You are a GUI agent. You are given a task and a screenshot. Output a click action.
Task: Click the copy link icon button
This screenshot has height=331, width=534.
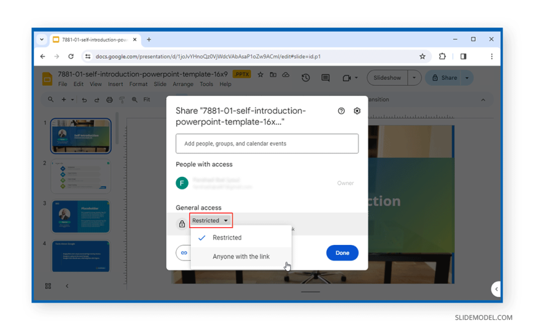click(x=184, y=252)
